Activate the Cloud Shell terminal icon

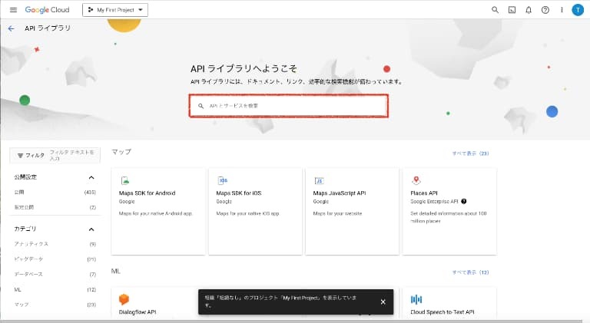512,10
